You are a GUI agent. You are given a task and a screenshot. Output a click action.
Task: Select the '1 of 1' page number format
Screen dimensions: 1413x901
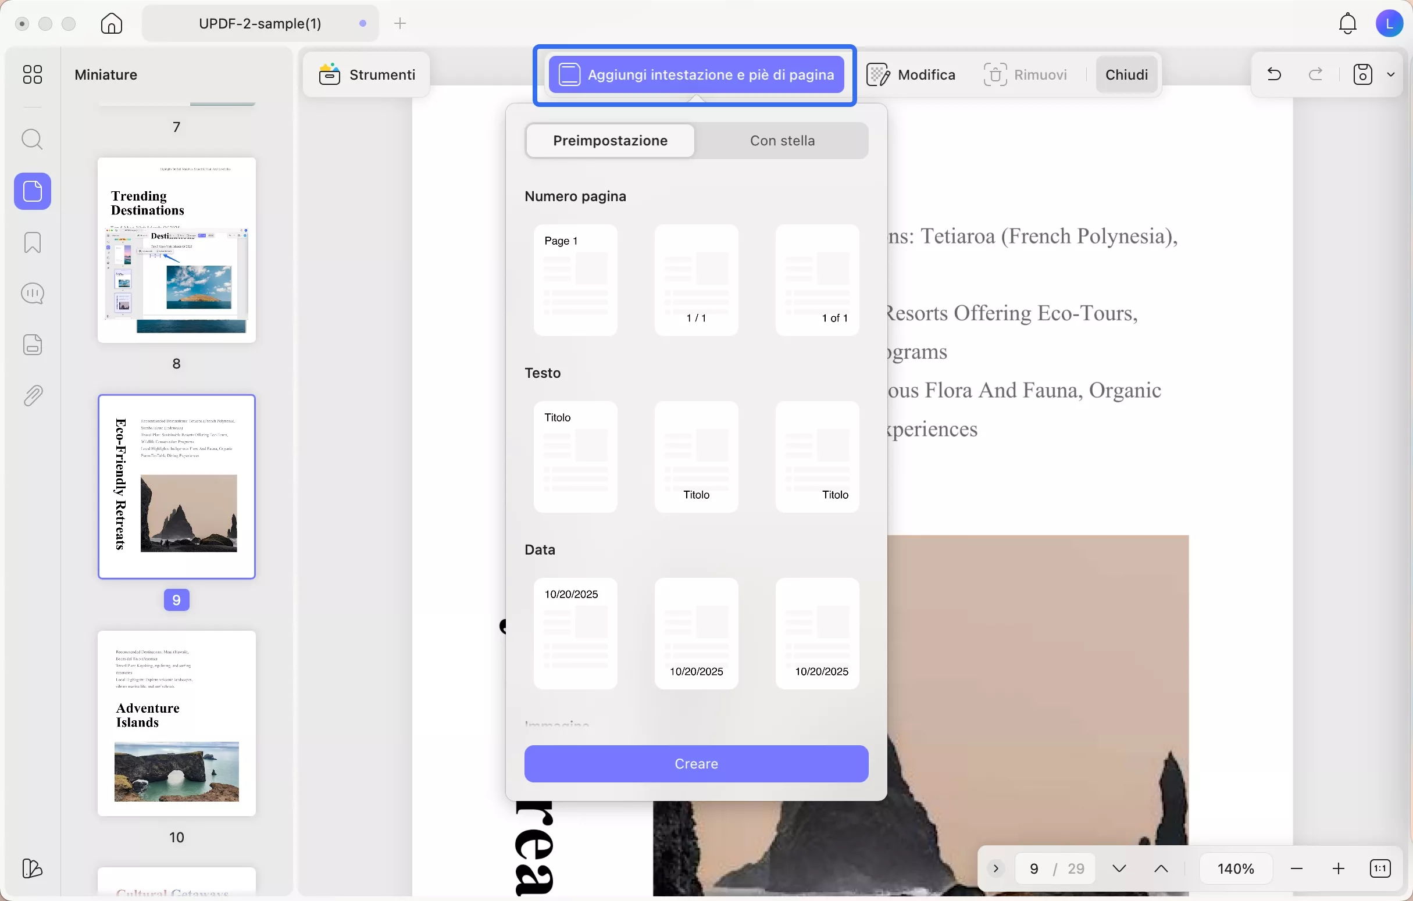pyautogui.click(x=817, y=280)
